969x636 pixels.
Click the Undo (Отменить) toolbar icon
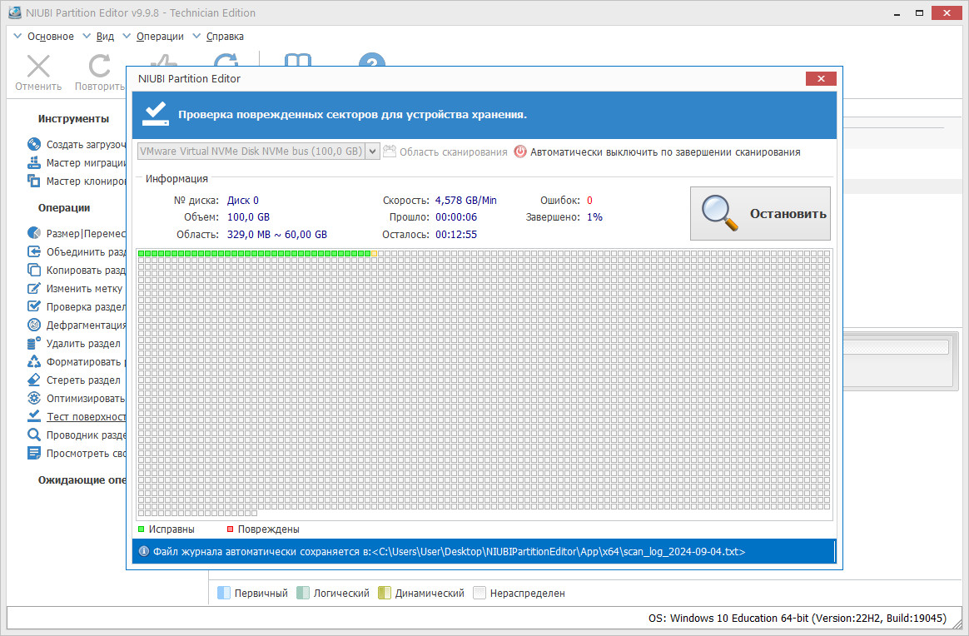38,66
